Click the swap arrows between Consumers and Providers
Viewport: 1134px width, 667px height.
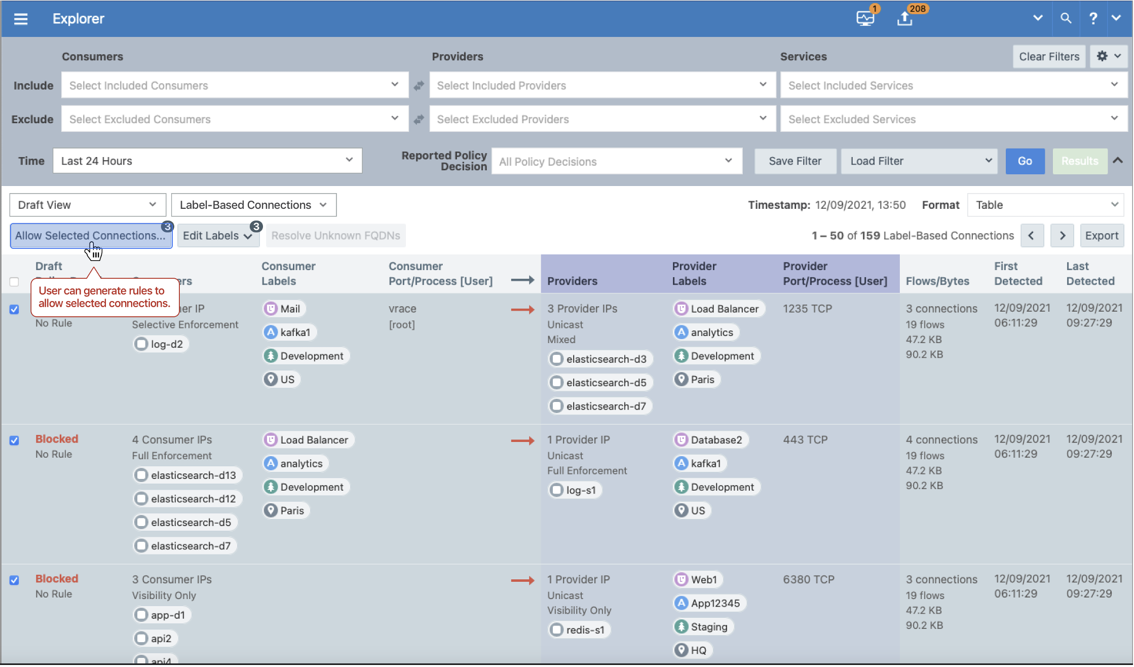click(419, 85)
